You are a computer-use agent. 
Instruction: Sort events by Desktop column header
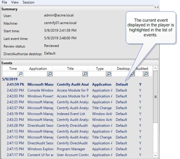coord(123,69)
